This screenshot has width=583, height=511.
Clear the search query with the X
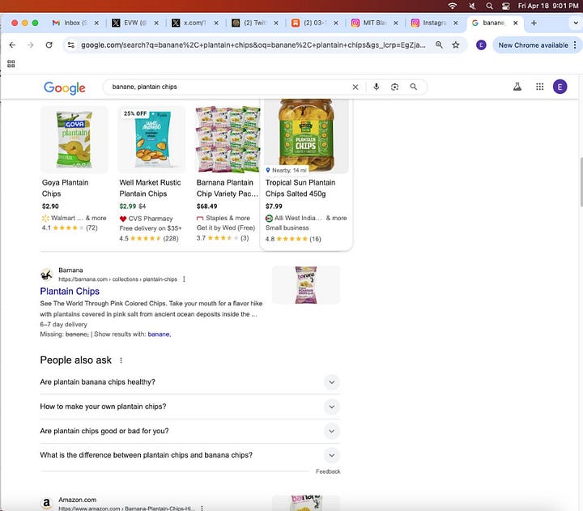pos(355,87)
